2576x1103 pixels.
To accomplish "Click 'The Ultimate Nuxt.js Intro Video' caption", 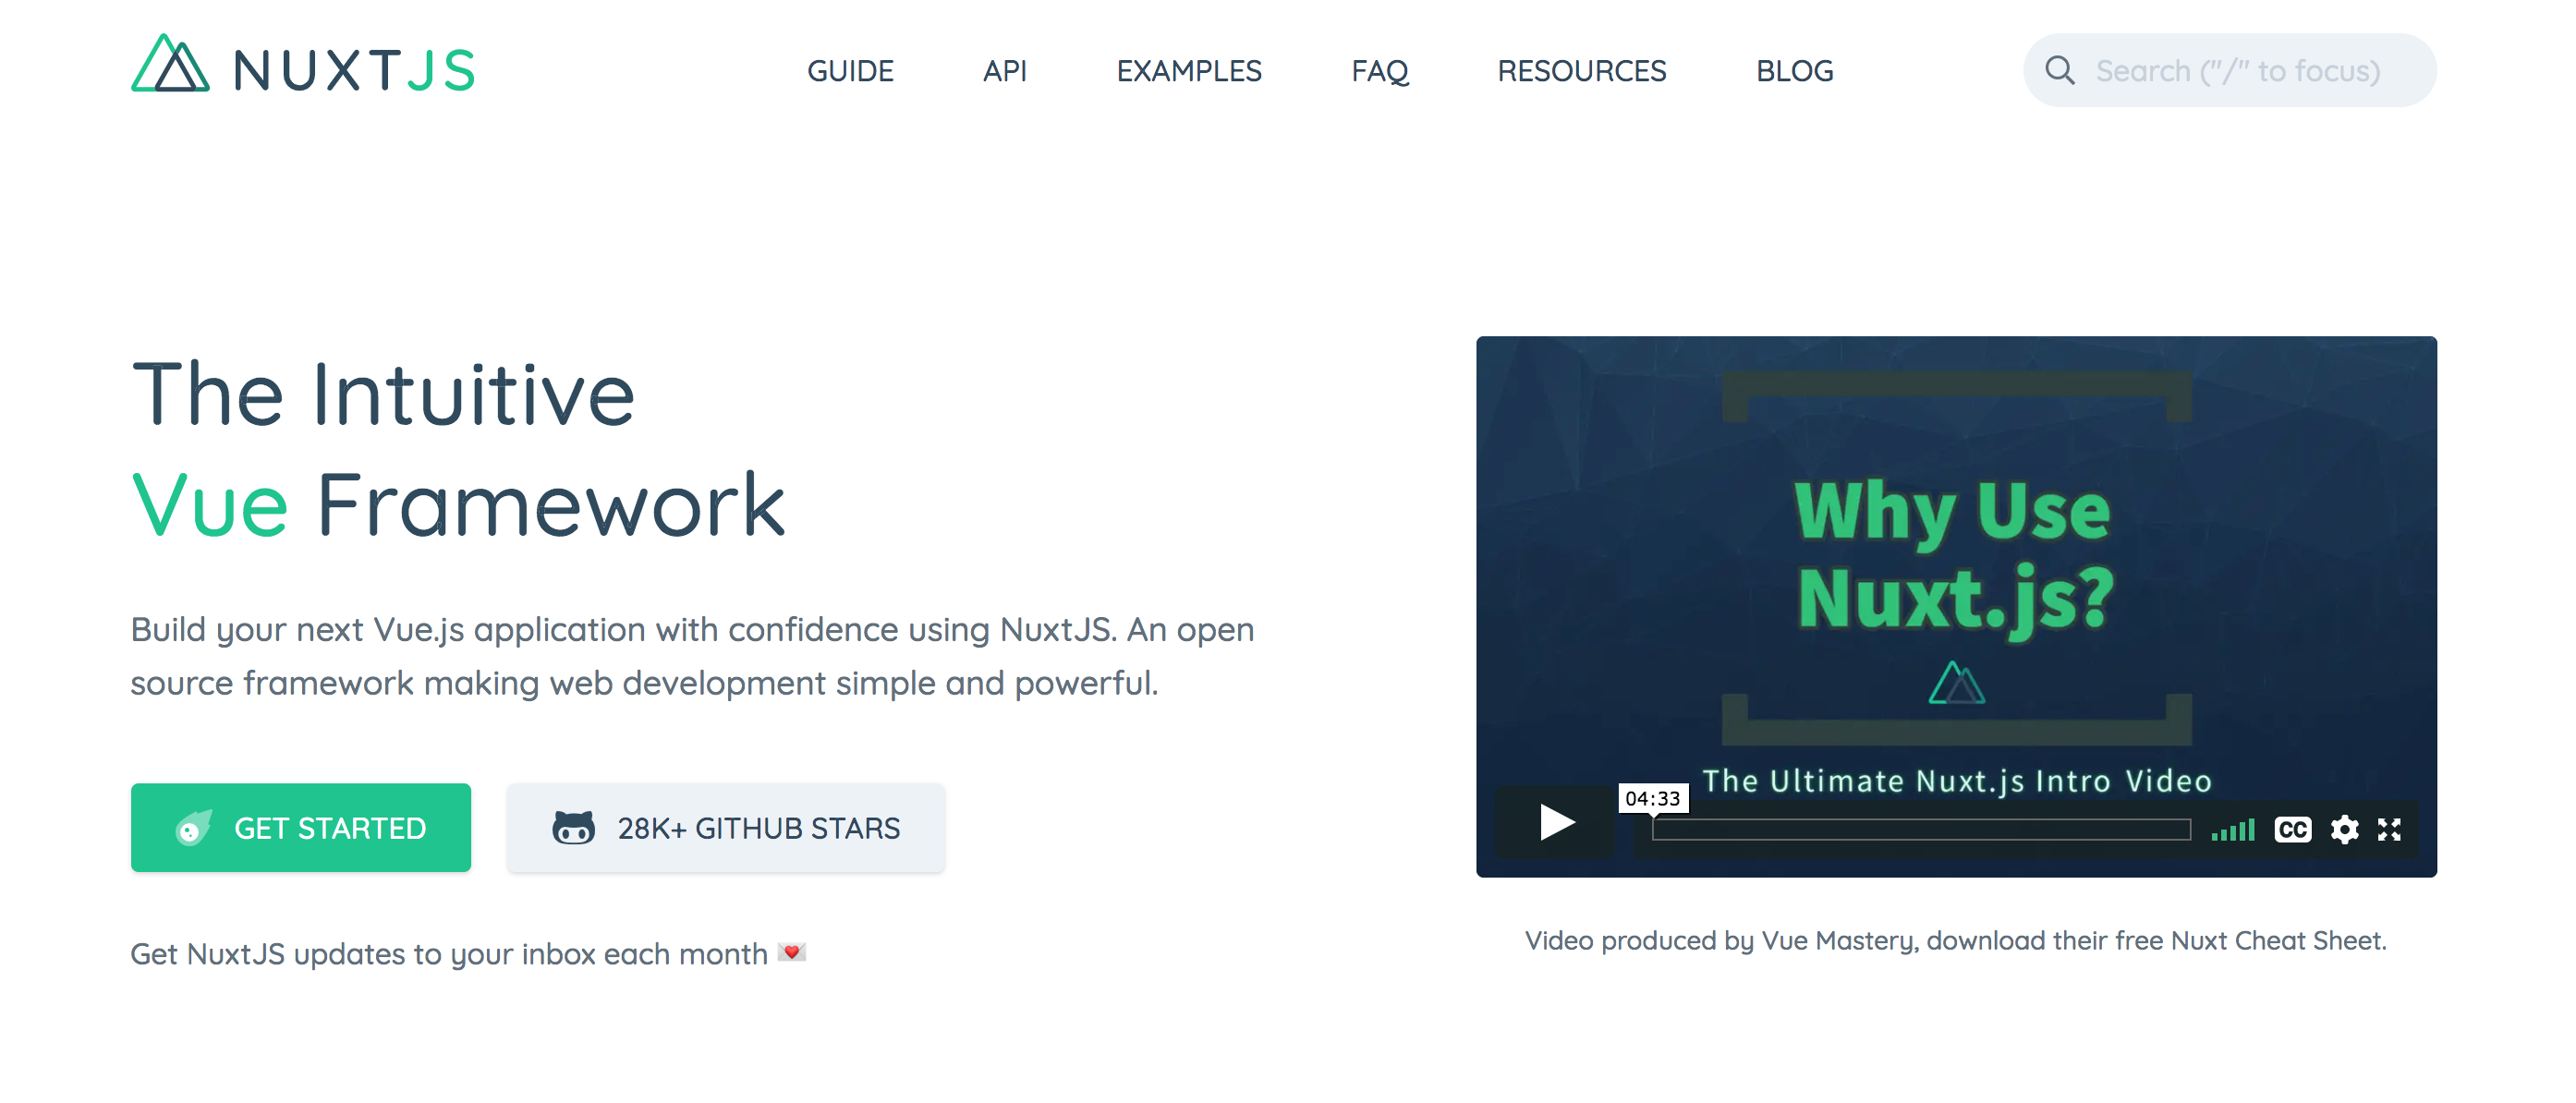I will [1957, 780].
